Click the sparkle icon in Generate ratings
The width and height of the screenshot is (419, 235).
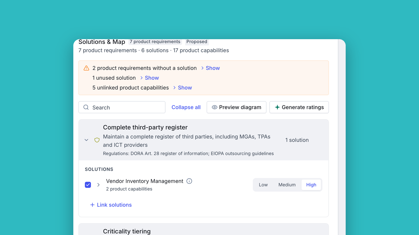point(277,107)
